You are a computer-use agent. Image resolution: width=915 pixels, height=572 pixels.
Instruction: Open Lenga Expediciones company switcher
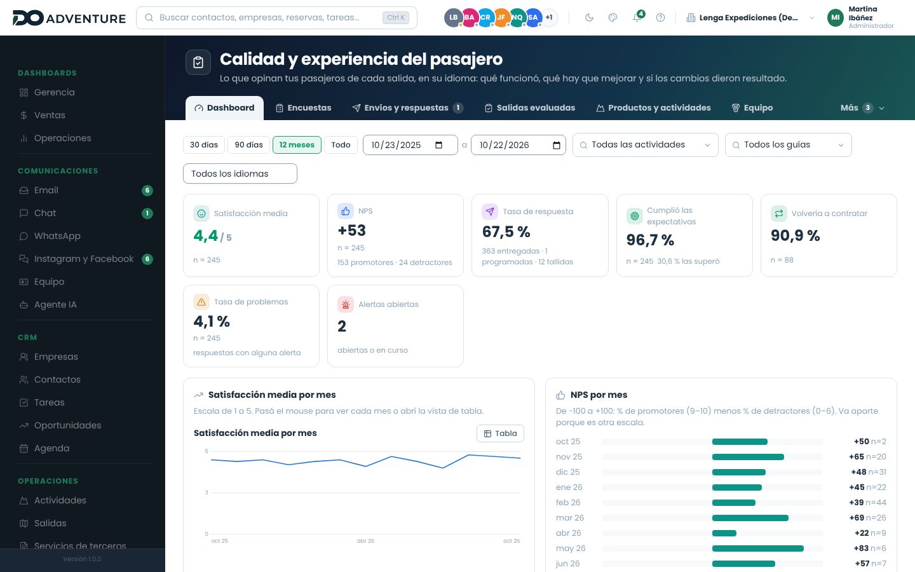pos(750,18)
